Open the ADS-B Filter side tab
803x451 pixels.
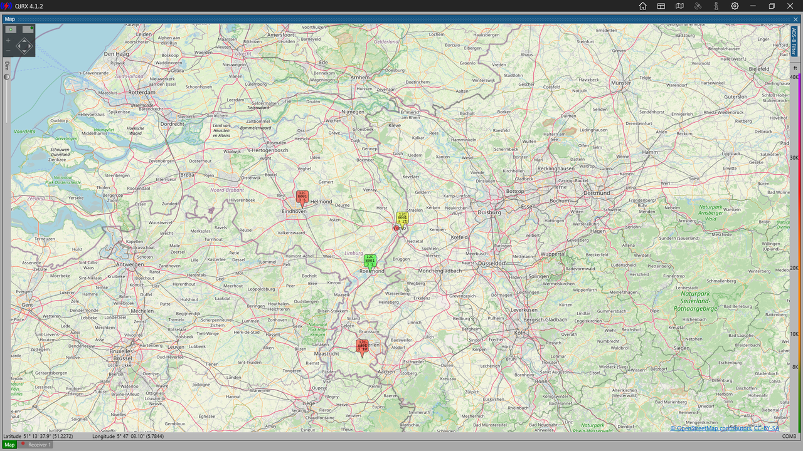794,41
